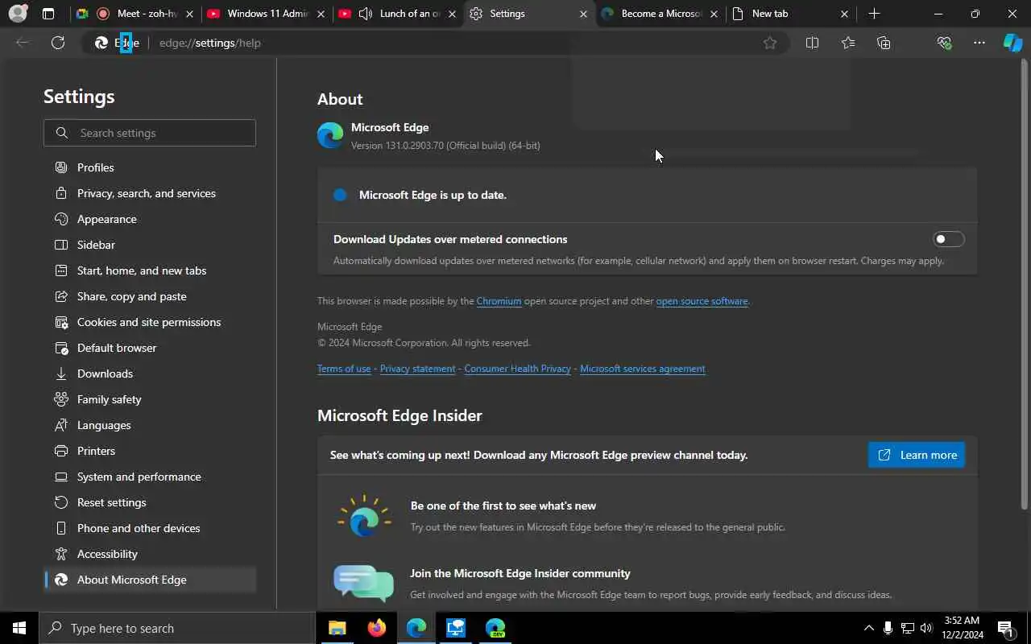The image size is (1031, 644).
Task: Open the profile avatar icon in the title bar
Action: pos(17,14)
